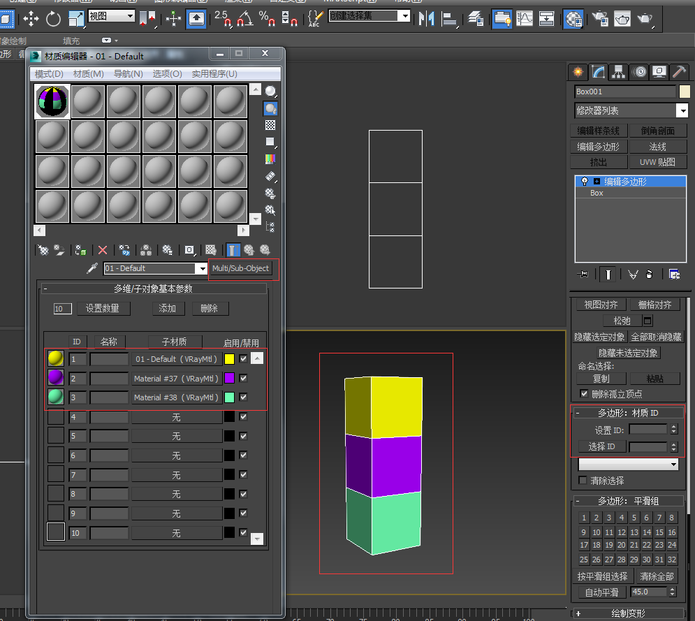The image size is (695, 621).
Task: Click the purple color swatch for ID 2
Action: [x=229, y=378]
